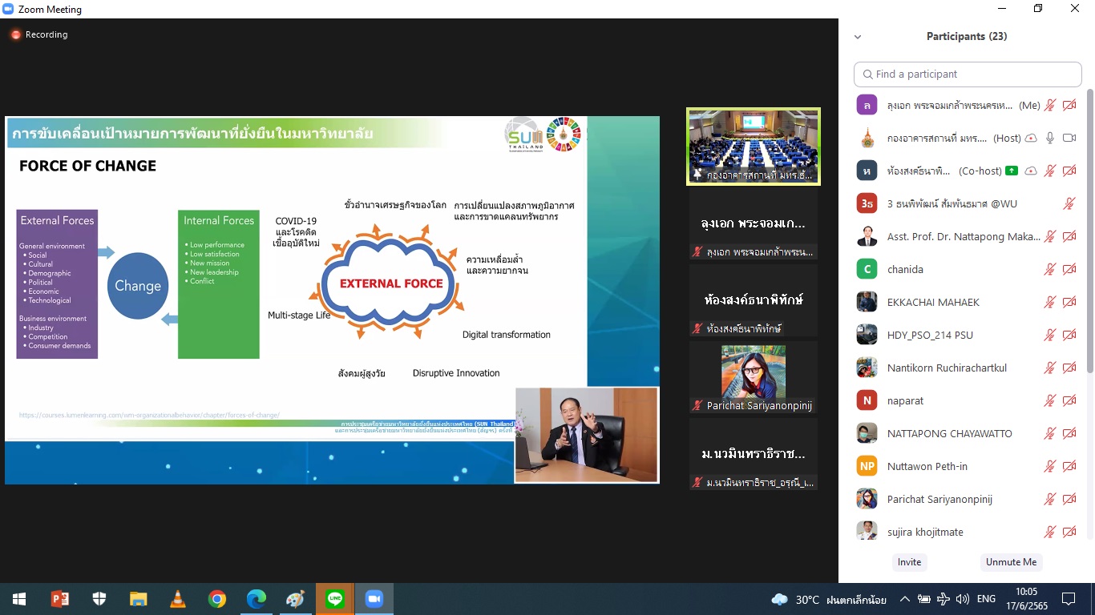This screenshot has width=1095, height=615.
Task: Toggle the (Me) participant's video-off camera
Action: pyautogui.click(x=1069, y=105)
